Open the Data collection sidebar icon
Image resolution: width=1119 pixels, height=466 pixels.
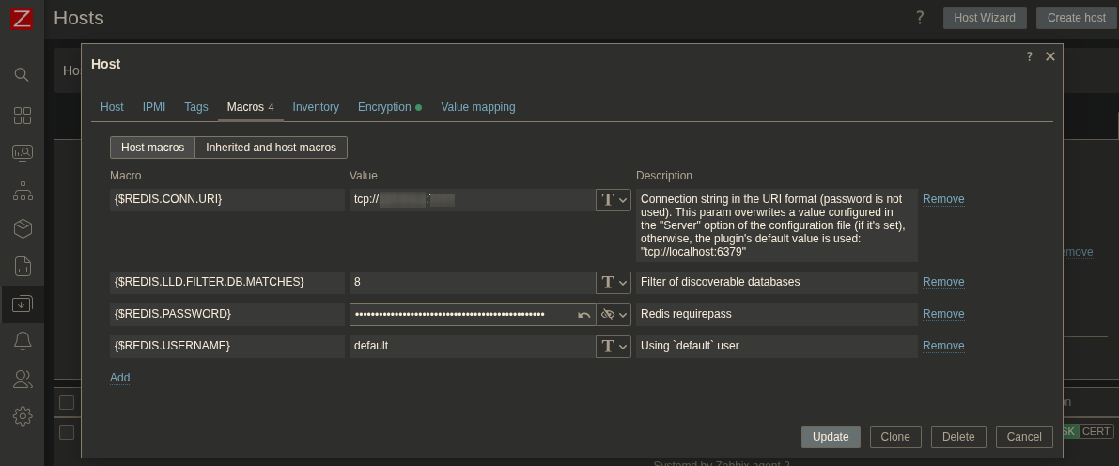[23, 304]
